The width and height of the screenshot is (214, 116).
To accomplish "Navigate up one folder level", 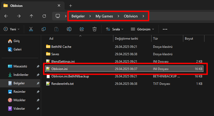I will (x=32, y=16).
